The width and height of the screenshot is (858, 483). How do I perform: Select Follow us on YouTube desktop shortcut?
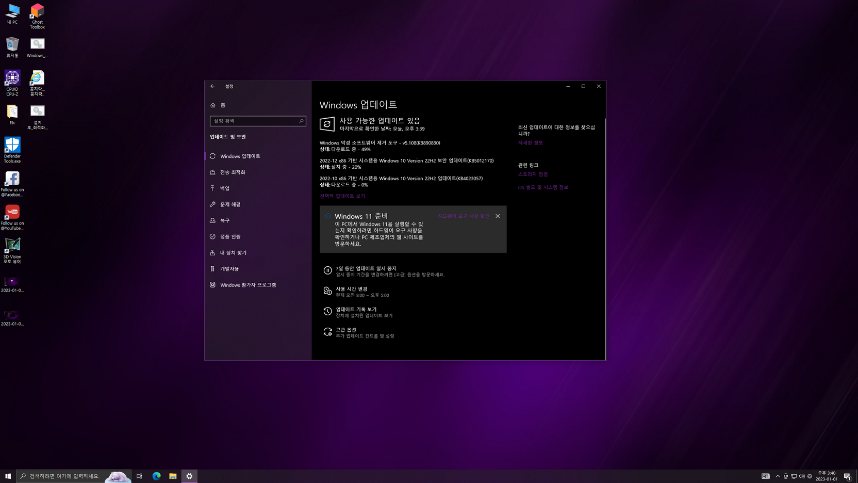tap(12, 217)
